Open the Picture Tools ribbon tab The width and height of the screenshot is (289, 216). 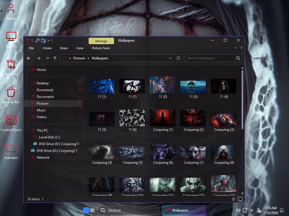pos(101,48)
